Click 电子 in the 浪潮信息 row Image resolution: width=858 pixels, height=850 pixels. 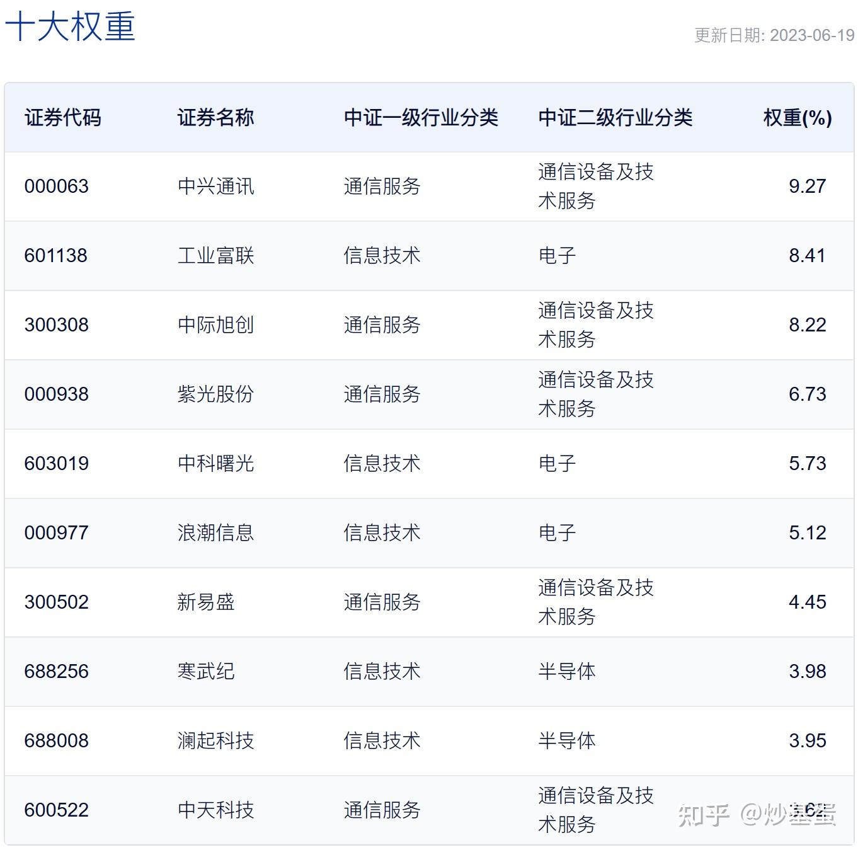[558, 533]
